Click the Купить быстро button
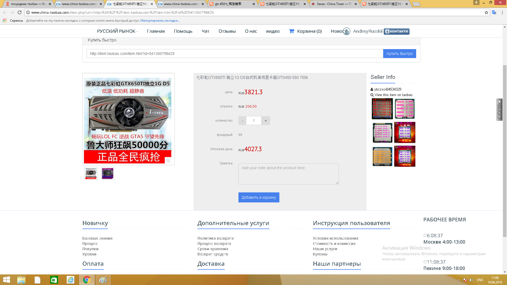Screen dimensions: 507x285 [400, 54]
